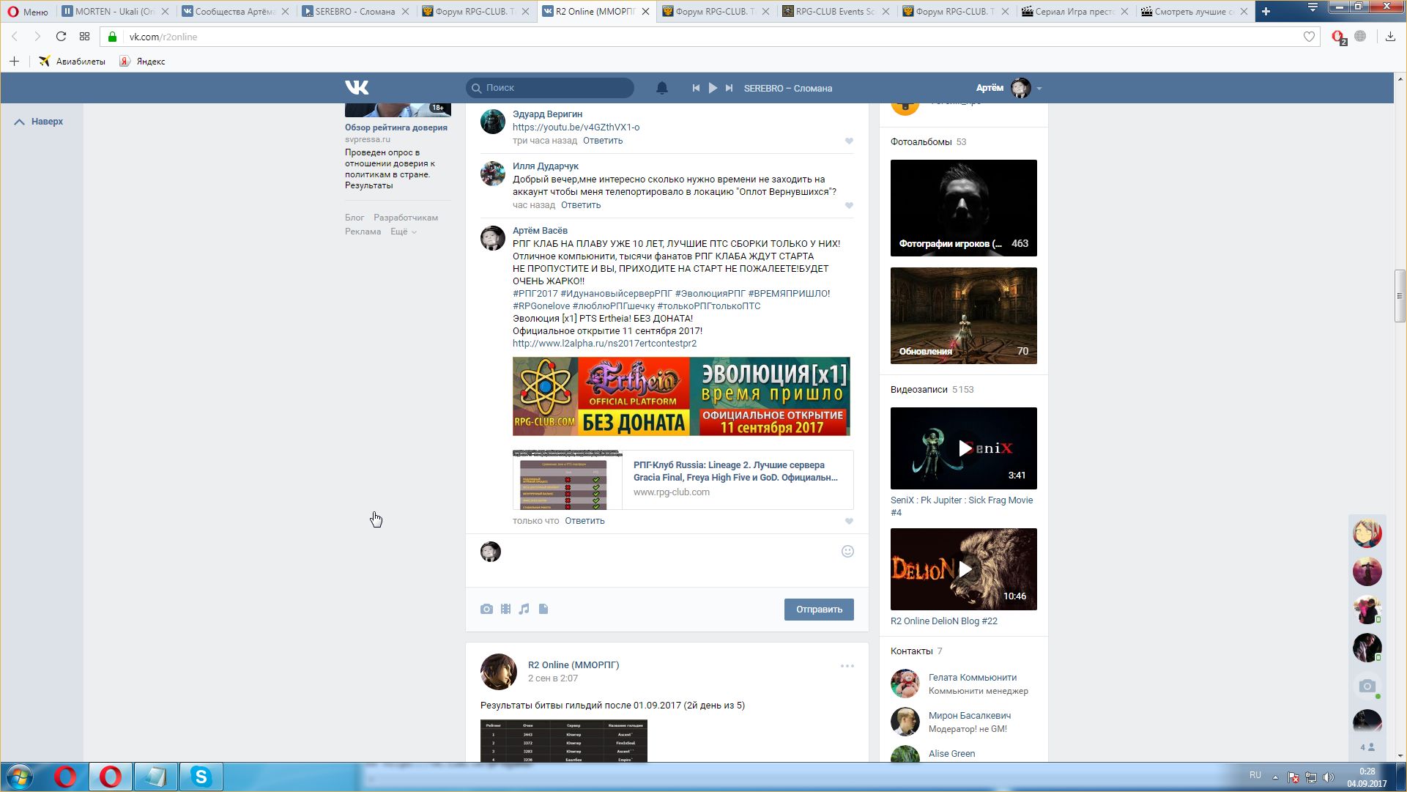1407x792 pixels.
Task: Click the comment text input field
Action: (670, 561)
